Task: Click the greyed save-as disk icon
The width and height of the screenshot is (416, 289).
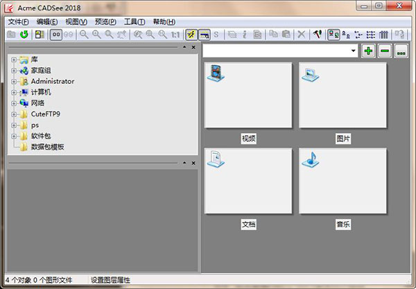Action: (x=257, y=35)
